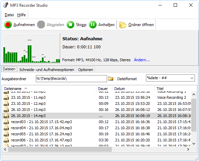This screenshot has height=161, width=199.
Task: Click the 03:30 duration cell
Action: tap(103, 140)
